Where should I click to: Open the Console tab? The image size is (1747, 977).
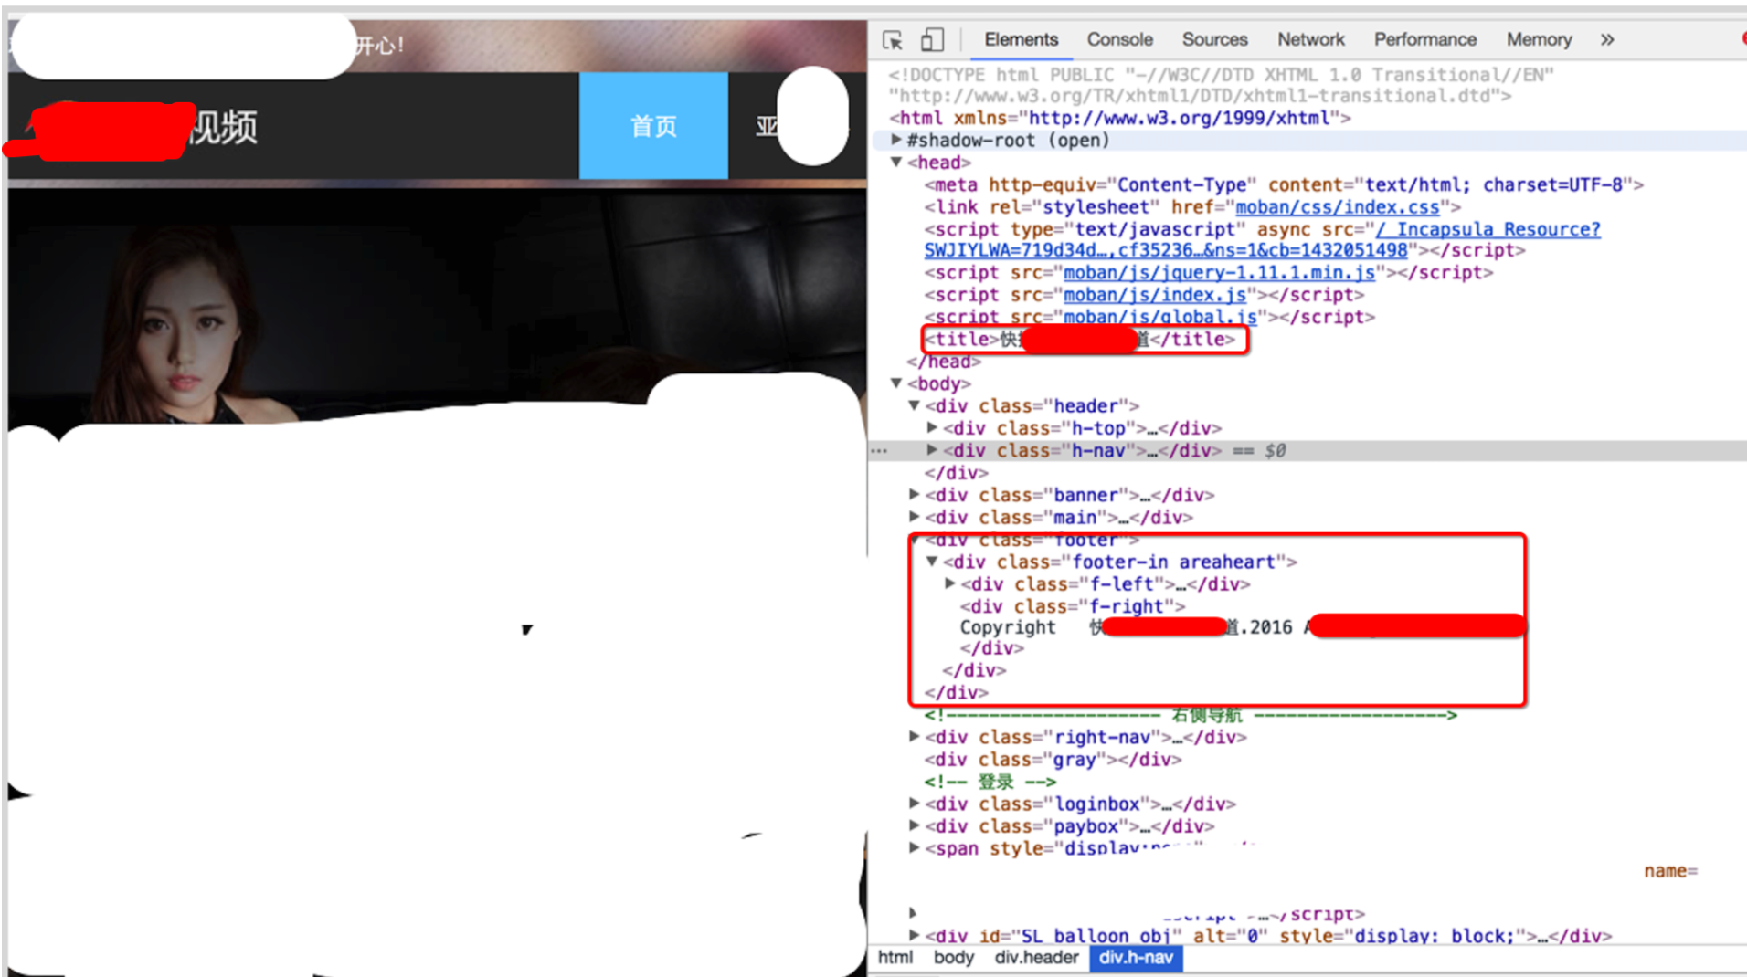pyautogui.click(x=1119, y=40)
